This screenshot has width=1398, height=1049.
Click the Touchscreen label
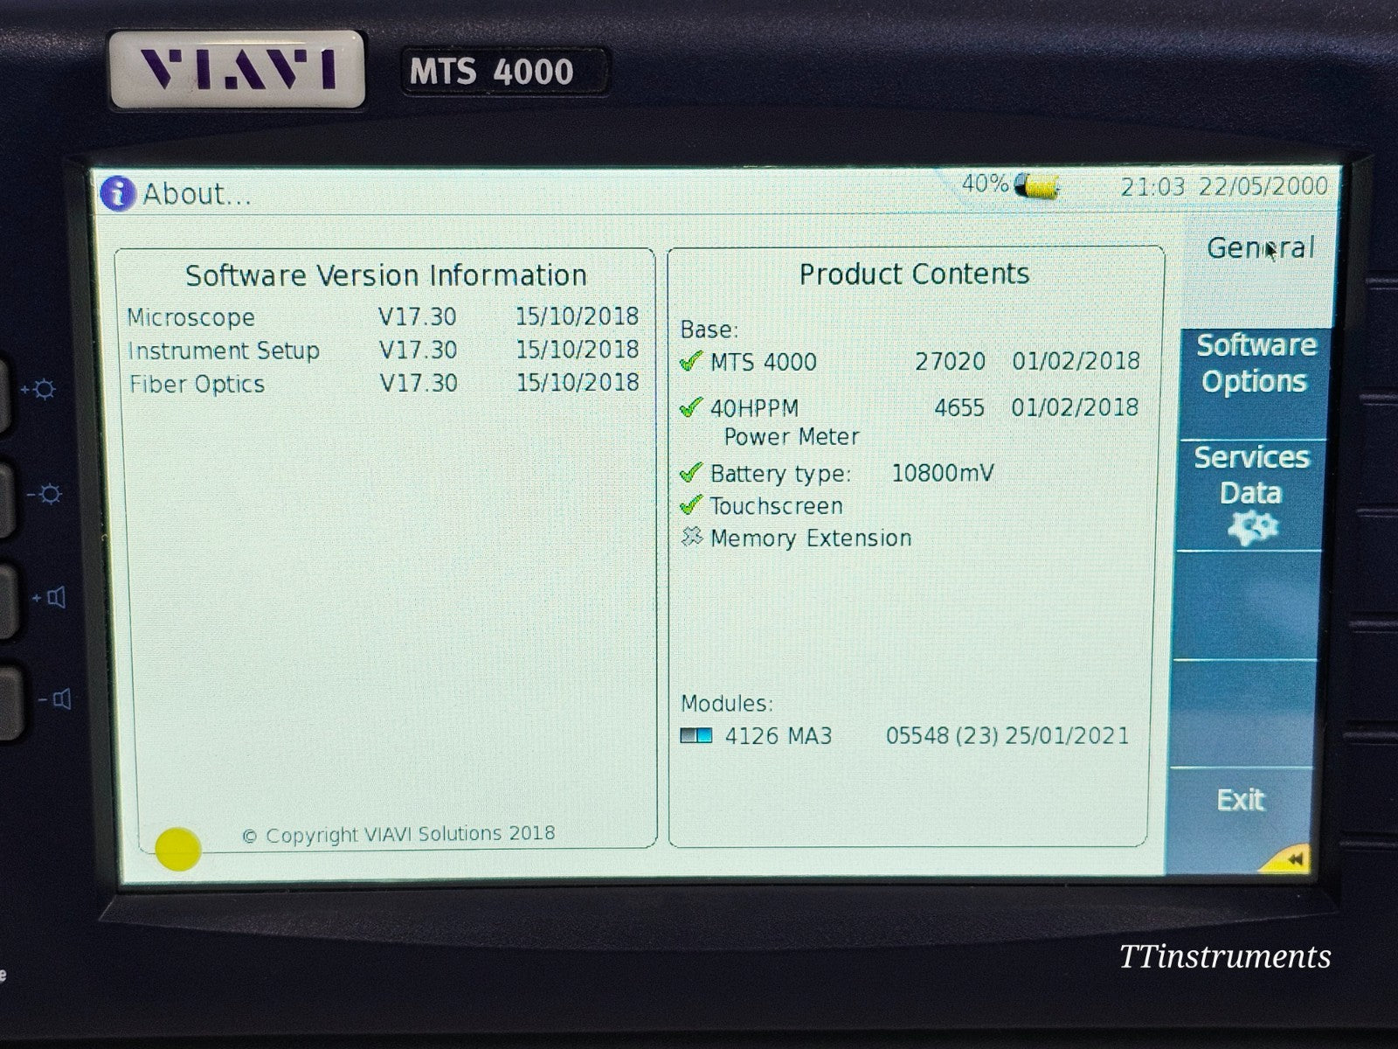coord(777,505)
